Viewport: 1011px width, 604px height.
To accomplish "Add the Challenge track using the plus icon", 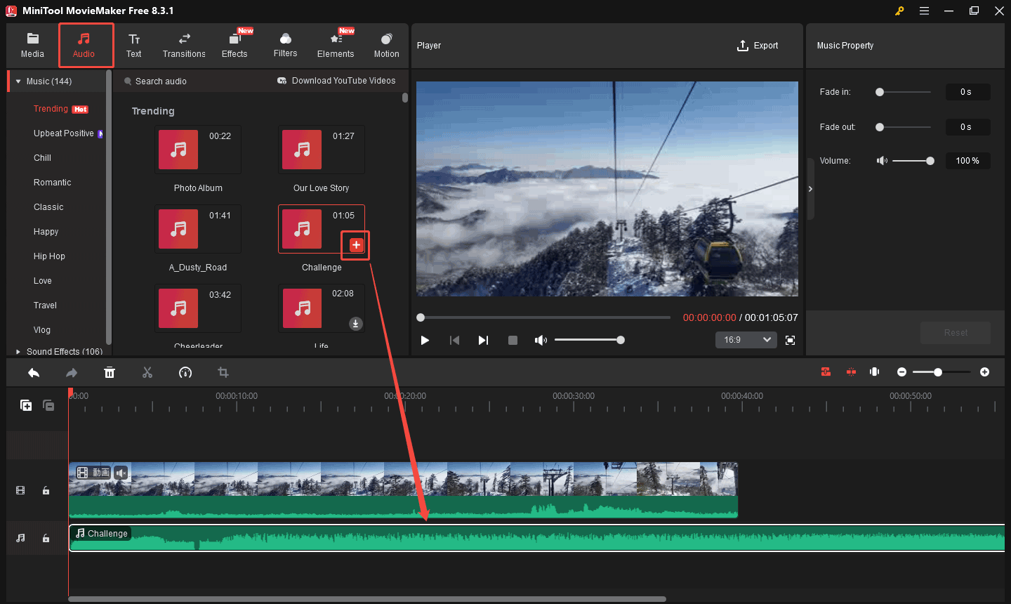I will 356,245.
